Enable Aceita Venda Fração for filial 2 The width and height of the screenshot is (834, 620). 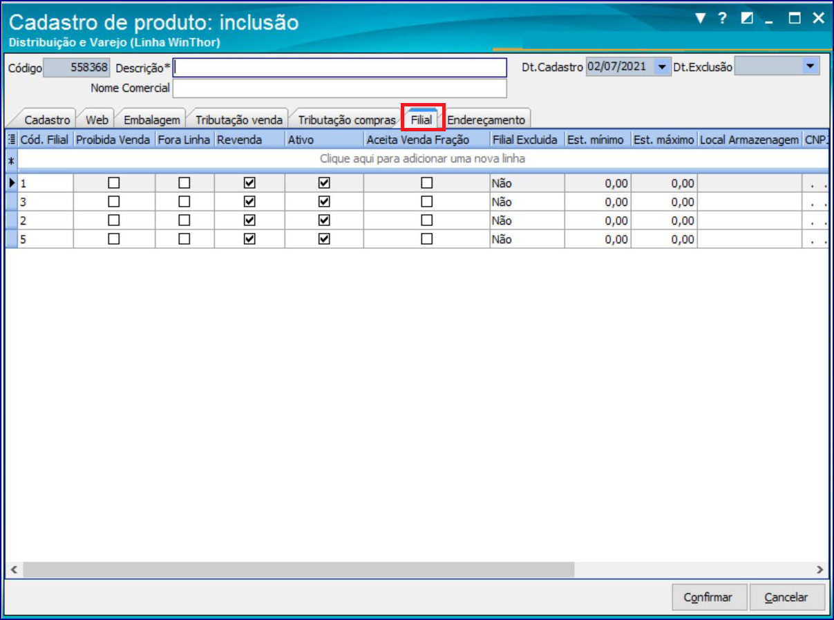(x=427, y=220)
